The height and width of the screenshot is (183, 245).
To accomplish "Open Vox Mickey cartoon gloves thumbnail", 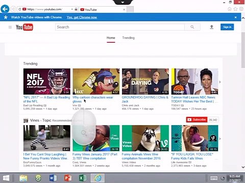I will [96, 81].
